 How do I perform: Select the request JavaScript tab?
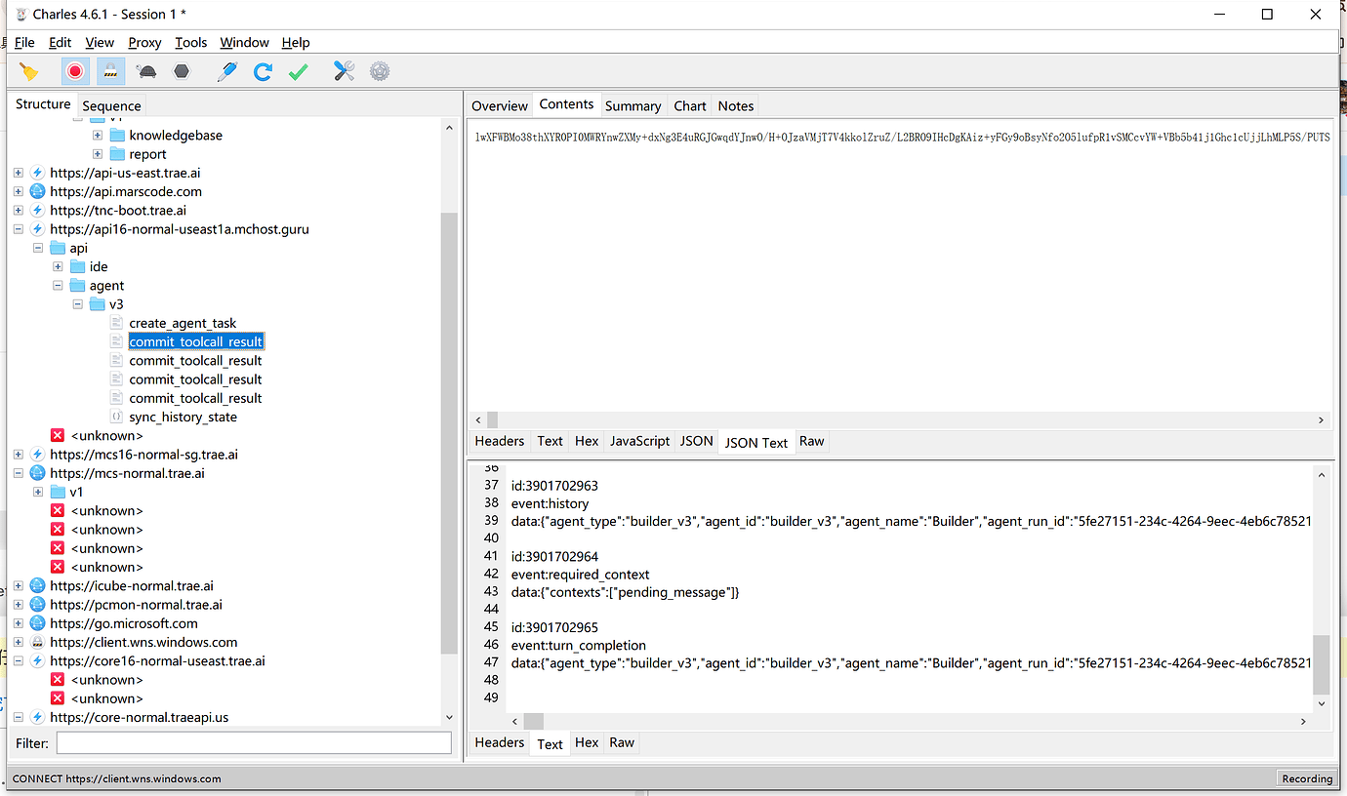click(x=639, y=441)
